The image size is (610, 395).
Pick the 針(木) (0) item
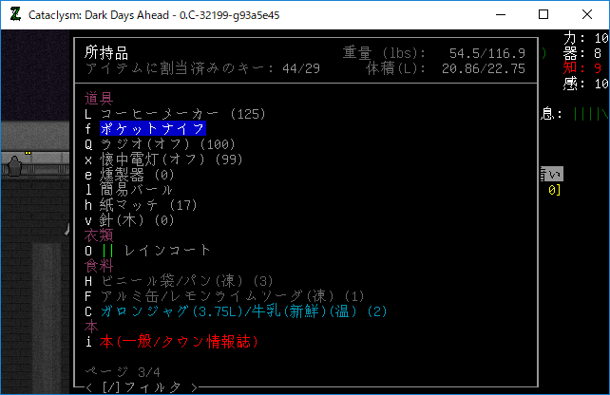[x=137, y=220]
